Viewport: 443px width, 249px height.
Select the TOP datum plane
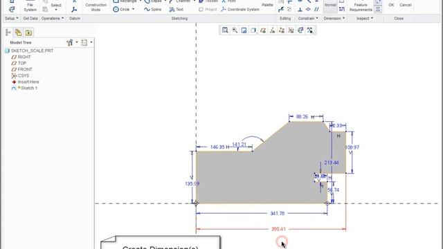[x=19, y=63]
